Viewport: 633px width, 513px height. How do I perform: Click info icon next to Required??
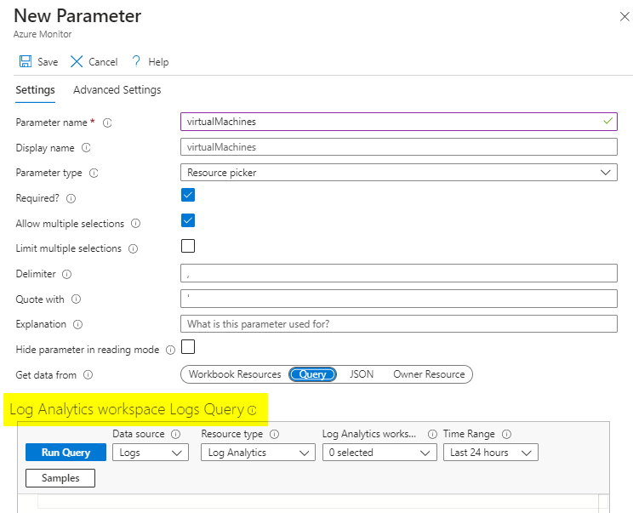pos(71,198)
